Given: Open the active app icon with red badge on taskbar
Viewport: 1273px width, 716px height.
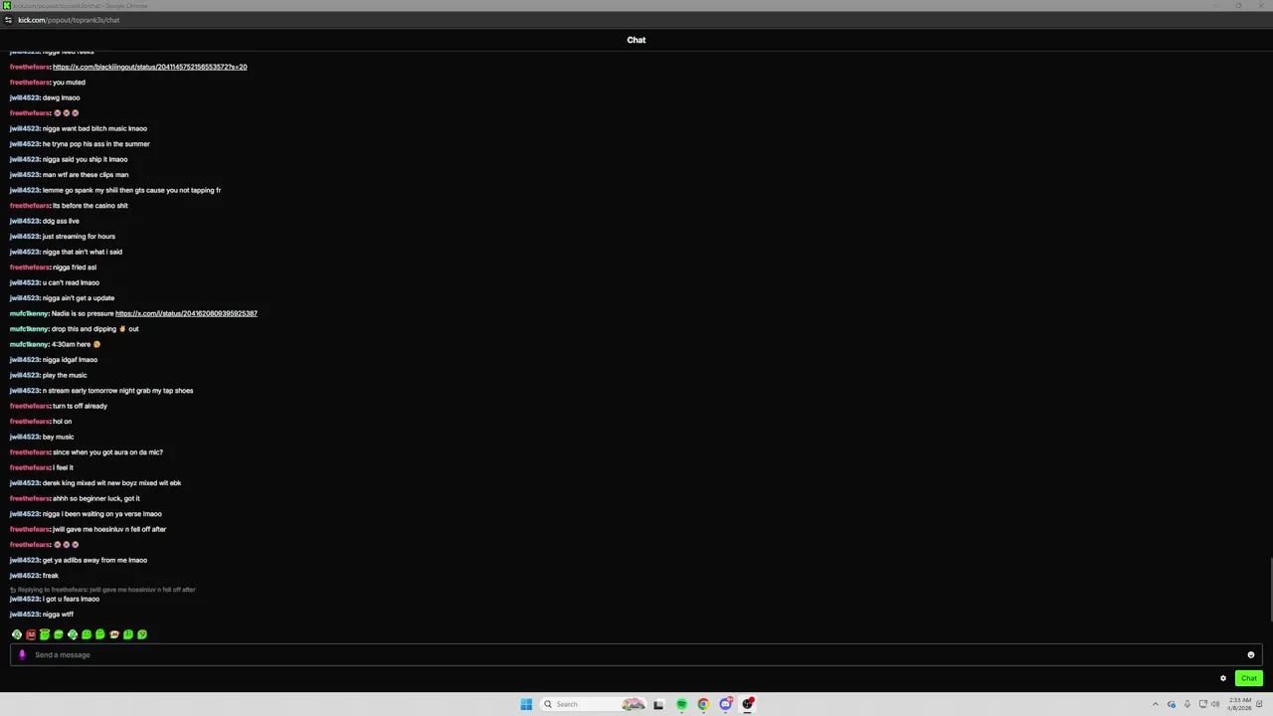Looking at the screenshot, I should pyautogui.click(x=748, y=704).
